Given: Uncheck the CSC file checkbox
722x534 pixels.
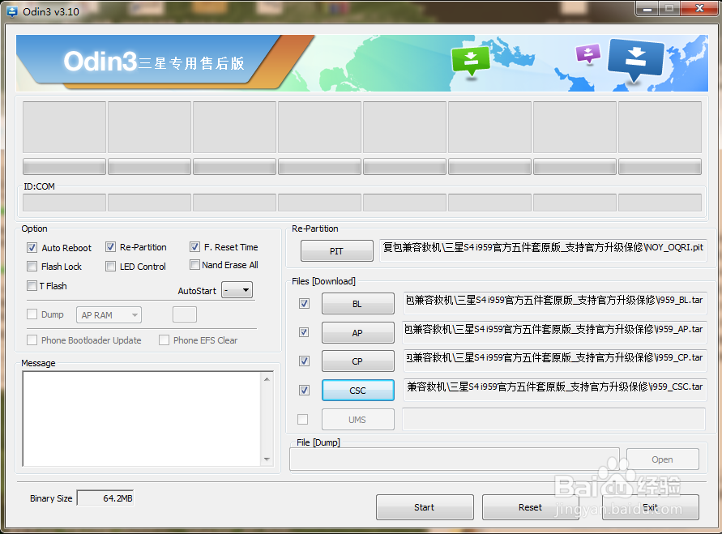Looking at the screenshot, I should (x=304, y=391).
